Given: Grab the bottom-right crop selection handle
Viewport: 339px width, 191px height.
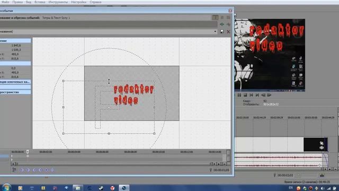Looking at the screenshot, I should click(154, 134).
